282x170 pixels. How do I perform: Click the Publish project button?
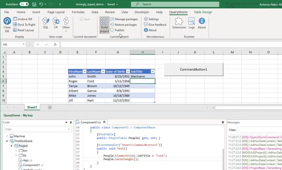(117, 30)
